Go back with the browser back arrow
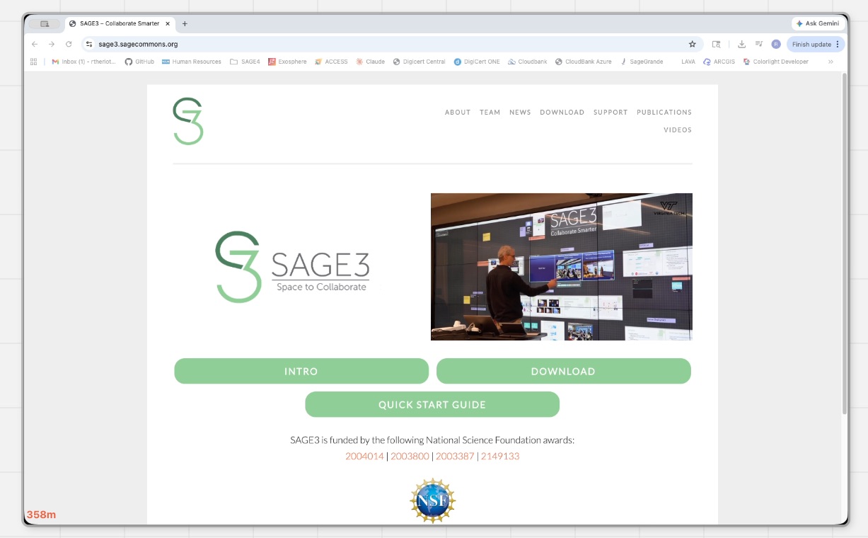The height and width of the screenshot is (538, 868). [x=35, y=44]
